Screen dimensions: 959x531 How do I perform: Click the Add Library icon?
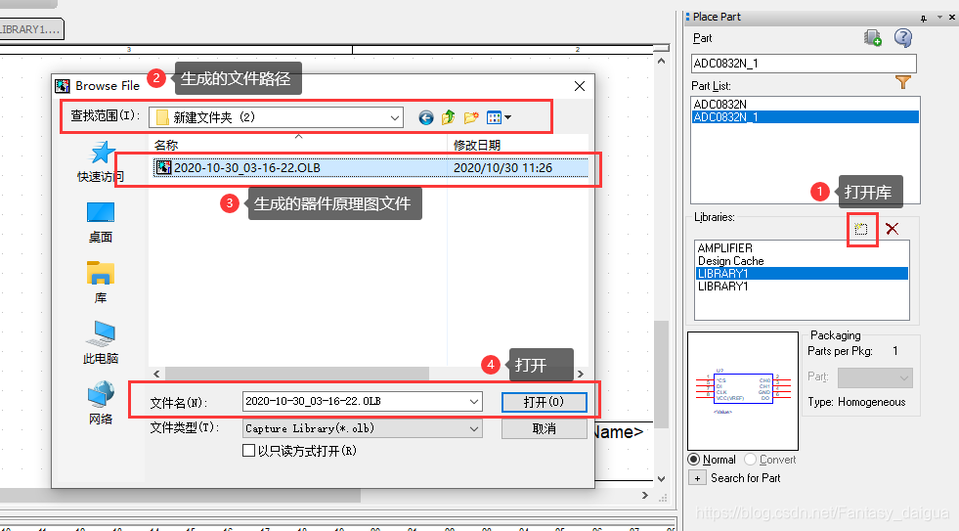[x=861, y=229]
